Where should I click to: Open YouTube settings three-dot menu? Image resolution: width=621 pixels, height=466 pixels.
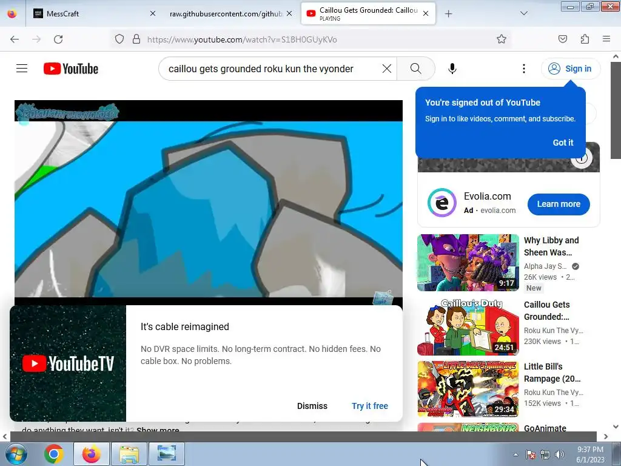pyautogui.click(x=523, y=69)
